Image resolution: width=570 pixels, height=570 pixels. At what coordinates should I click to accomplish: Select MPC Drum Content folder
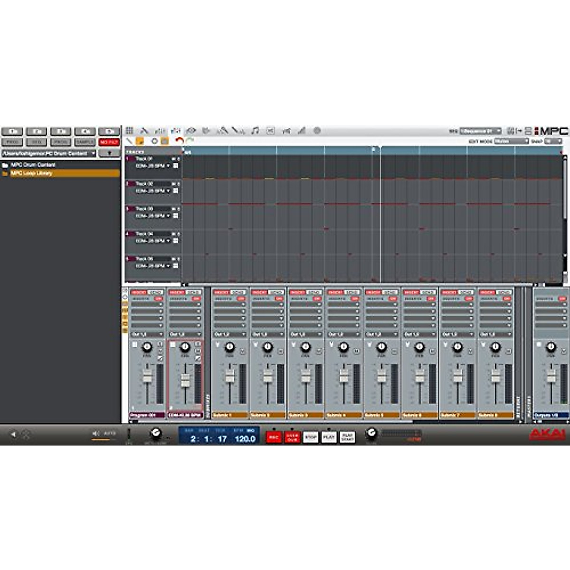33,165
